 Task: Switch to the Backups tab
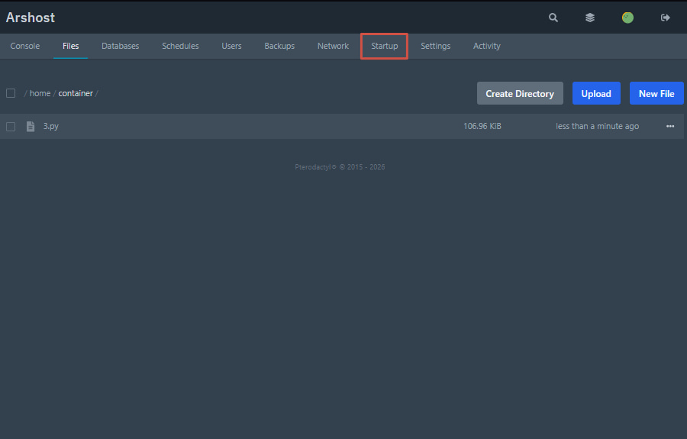279,46
